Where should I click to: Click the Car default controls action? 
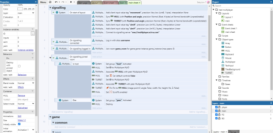(120, 76)
